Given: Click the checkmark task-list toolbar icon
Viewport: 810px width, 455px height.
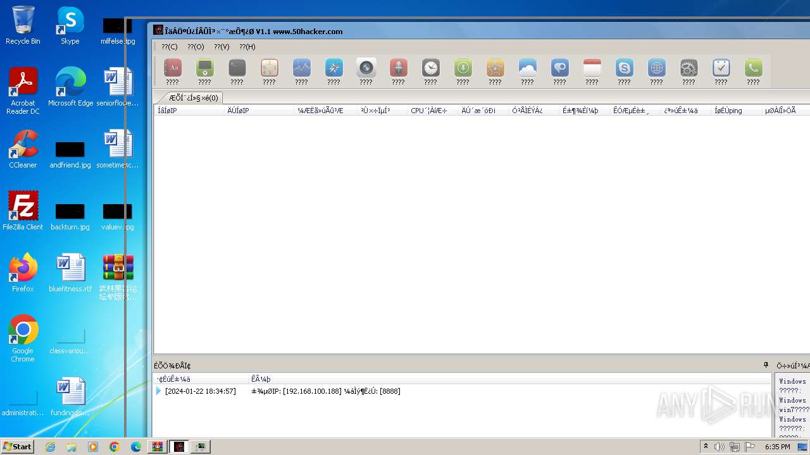Looking at the screenshot, I should pyautogui.click(x=721, y=68).
